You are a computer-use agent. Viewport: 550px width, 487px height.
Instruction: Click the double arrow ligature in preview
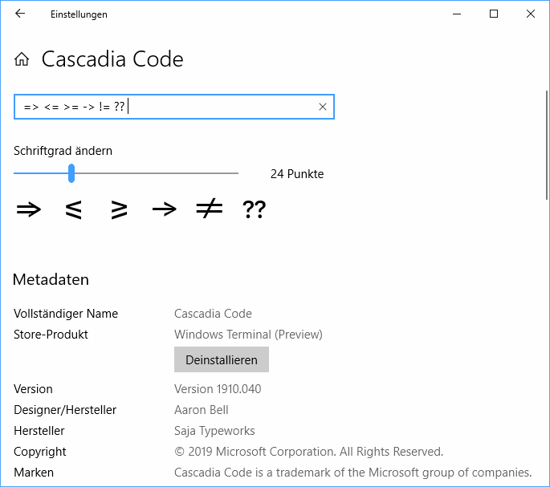tap(29, 210)
